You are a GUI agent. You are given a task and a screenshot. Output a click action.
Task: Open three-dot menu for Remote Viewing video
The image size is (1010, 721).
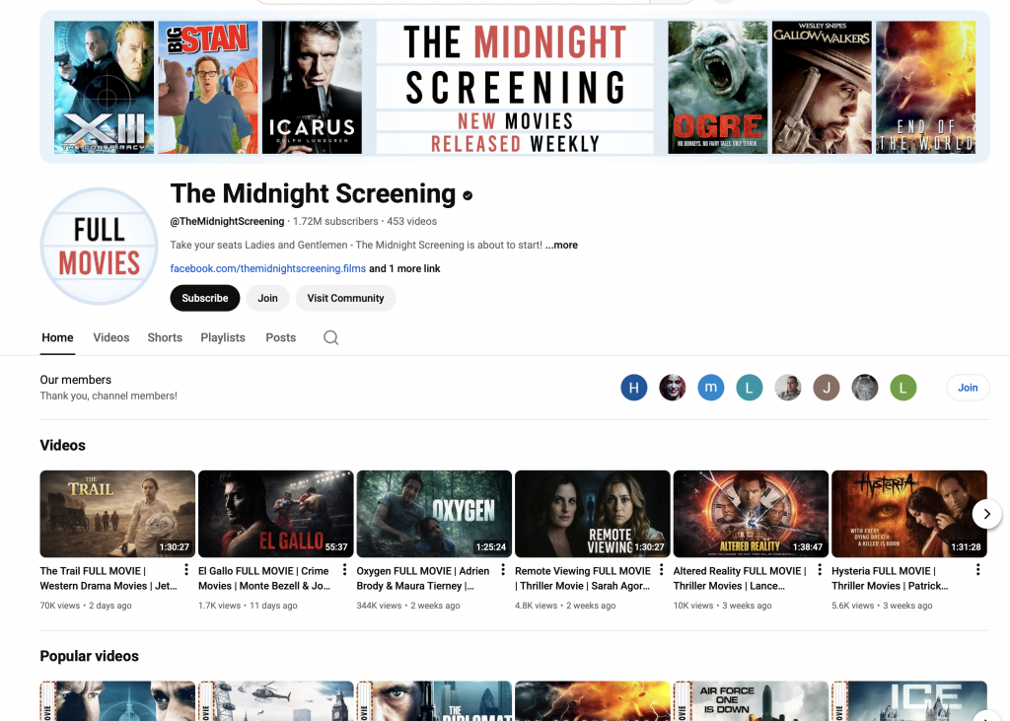[661, 570]
